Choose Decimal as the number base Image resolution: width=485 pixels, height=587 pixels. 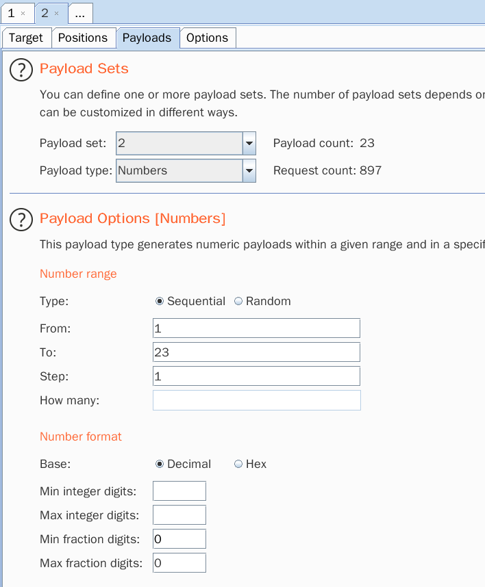tap(160, 464)
